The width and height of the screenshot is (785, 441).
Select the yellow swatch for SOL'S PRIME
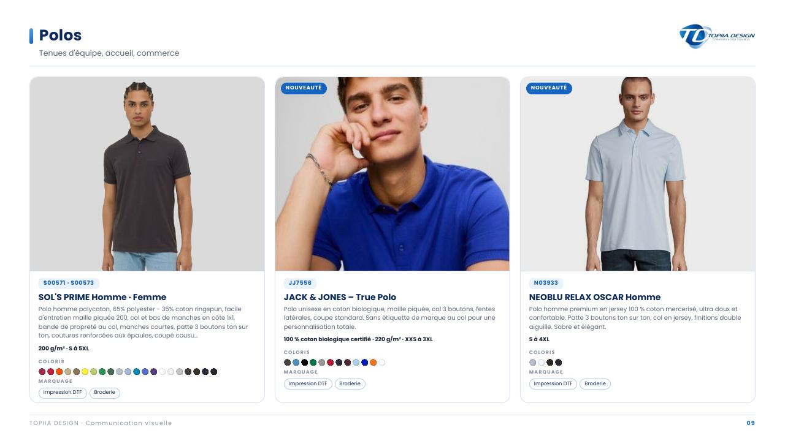(x=85, y=372)
